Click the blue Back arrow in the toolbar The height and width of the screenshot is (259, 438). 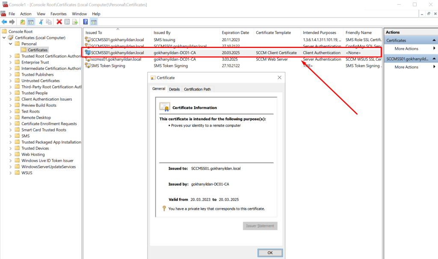coord(4,22)
